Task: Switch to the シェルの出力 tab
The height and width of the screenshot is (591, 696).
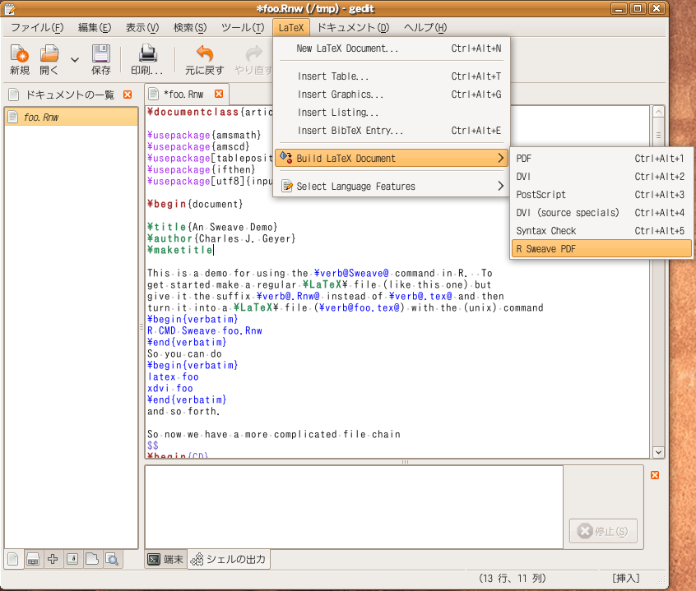Action: point(228,560)
